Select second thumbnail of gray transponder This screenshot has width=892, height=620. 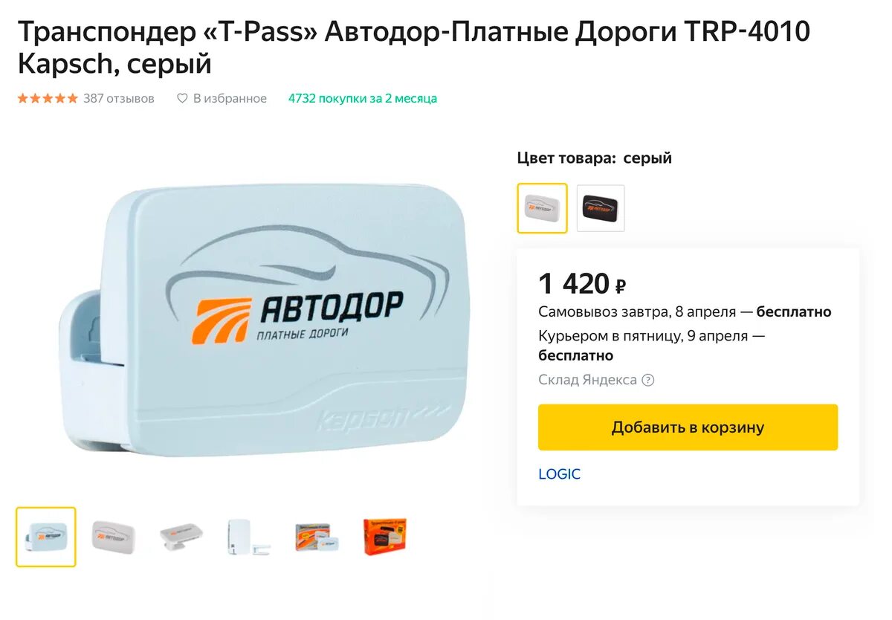113,536
